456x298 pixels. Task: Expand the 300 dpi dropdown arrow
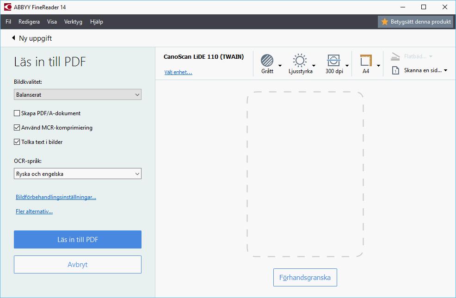point(347,66)
